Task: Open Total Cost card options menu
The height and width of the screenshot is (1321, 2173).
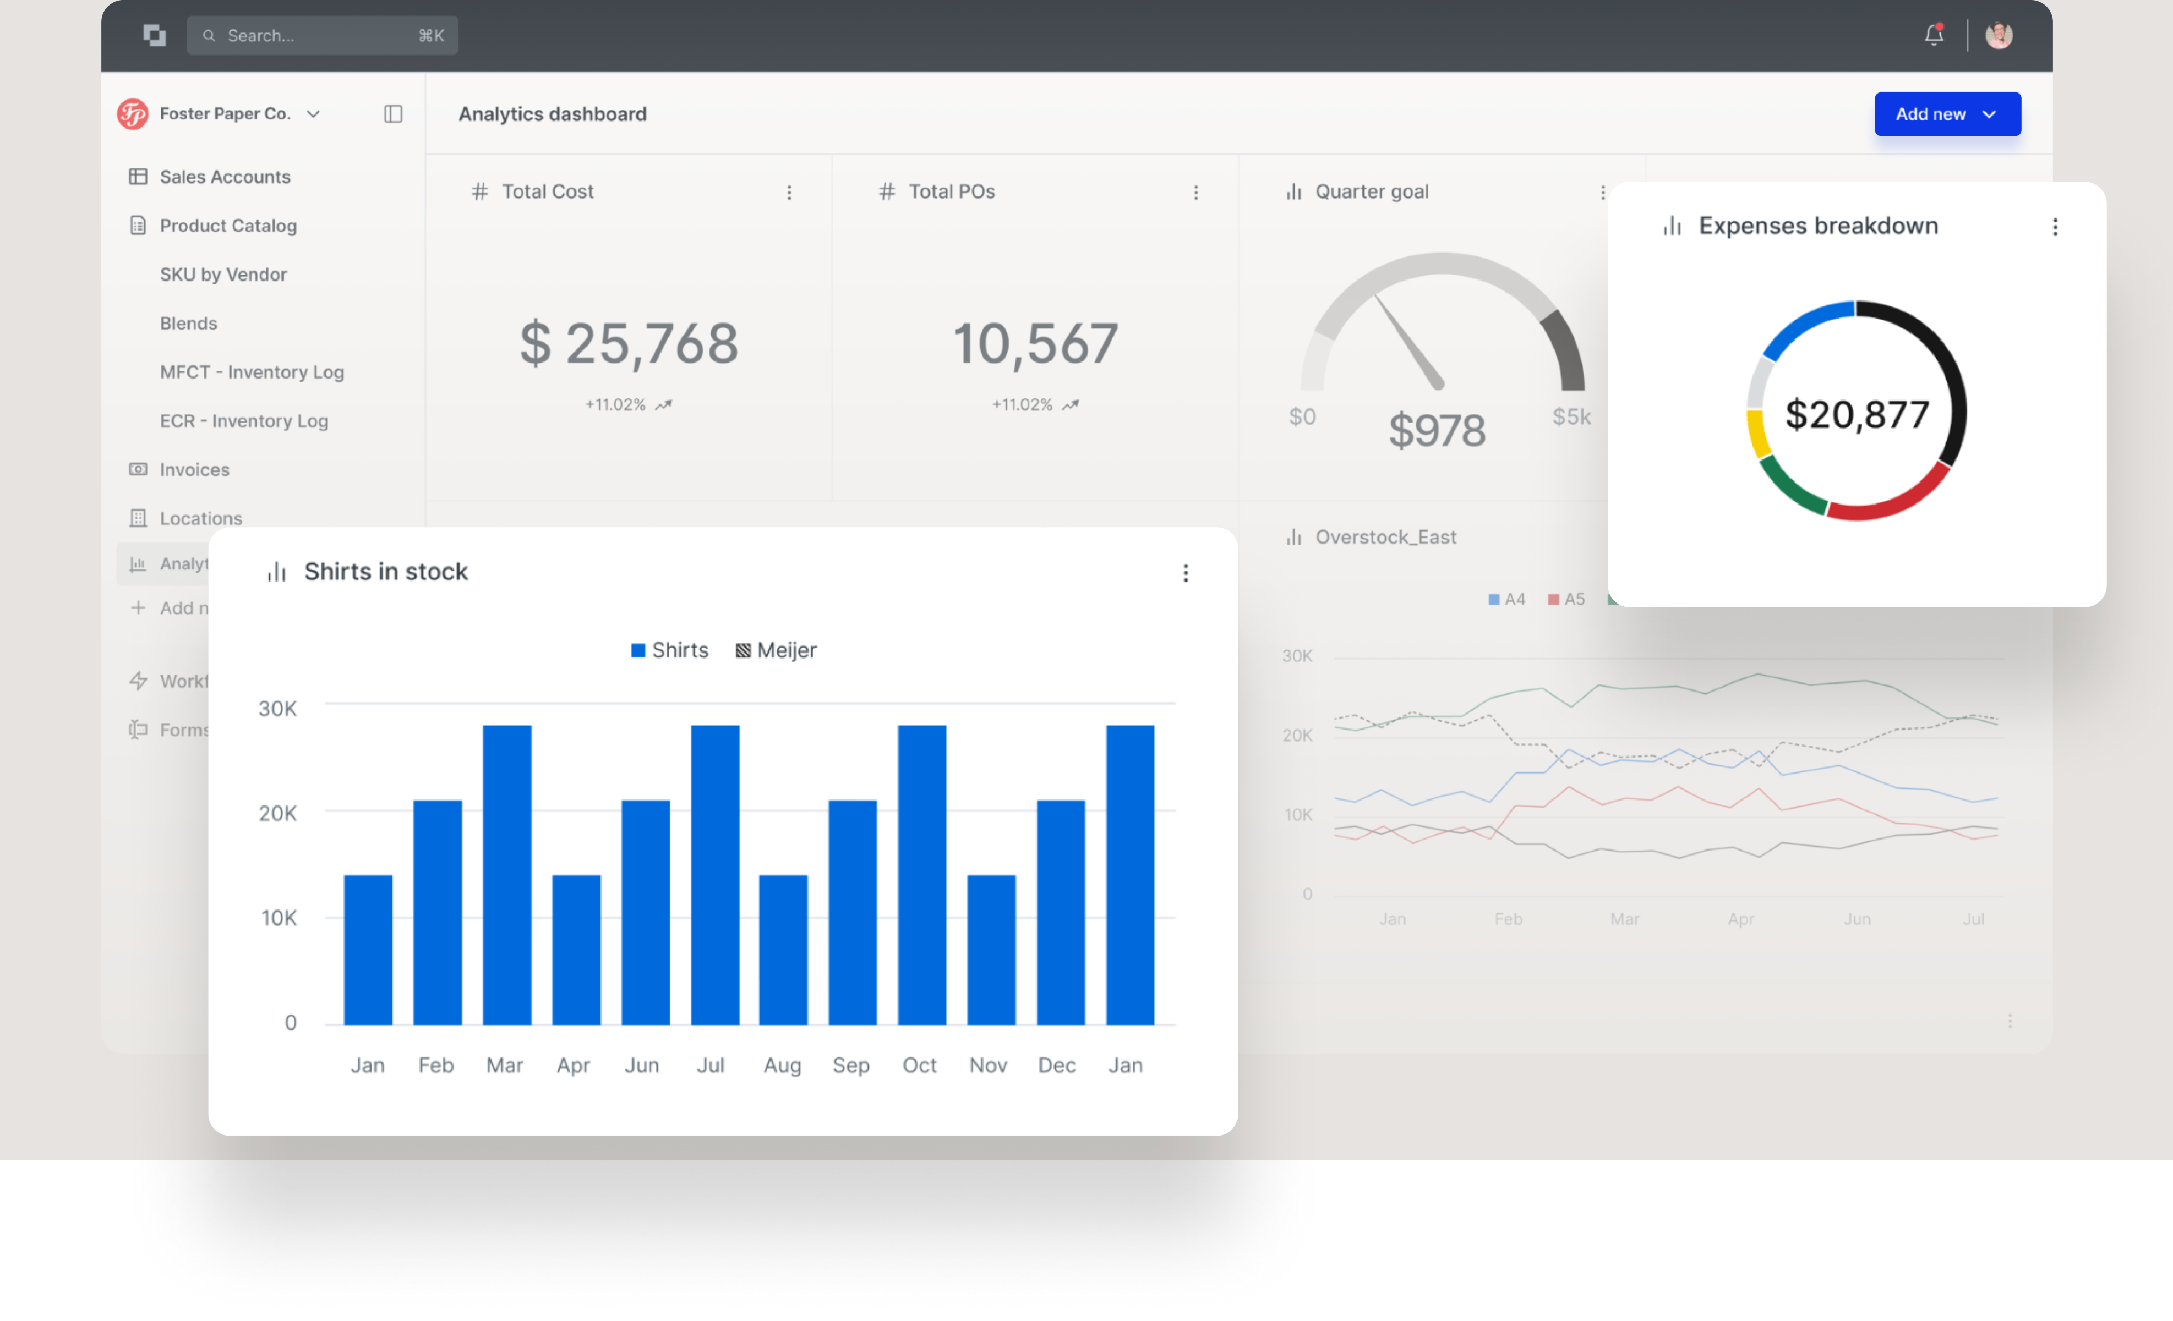Action: (789, 192)
